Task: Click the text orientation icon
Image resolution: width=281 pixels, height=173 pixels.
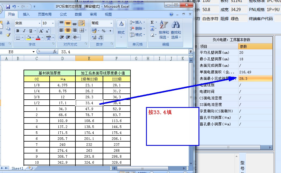Action: point(75,37)
